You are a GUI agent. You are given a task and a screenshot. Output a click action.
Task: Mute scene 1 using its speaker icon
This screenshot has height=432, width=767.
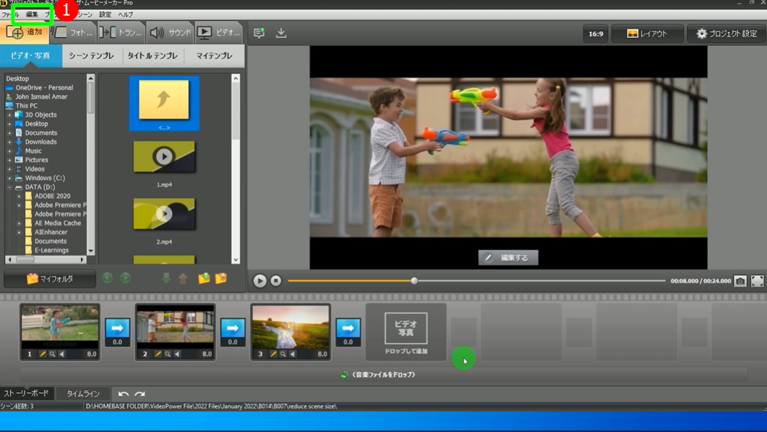pyautogui.click(x=62, y=354)
